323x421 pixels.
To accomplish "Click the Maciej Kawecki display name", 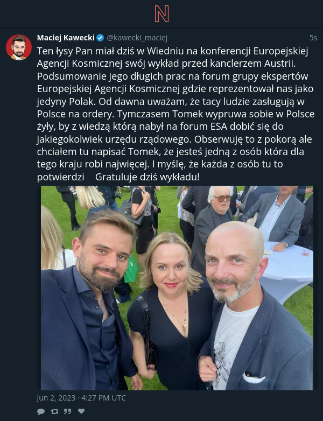I will click(x=66, y=38).
